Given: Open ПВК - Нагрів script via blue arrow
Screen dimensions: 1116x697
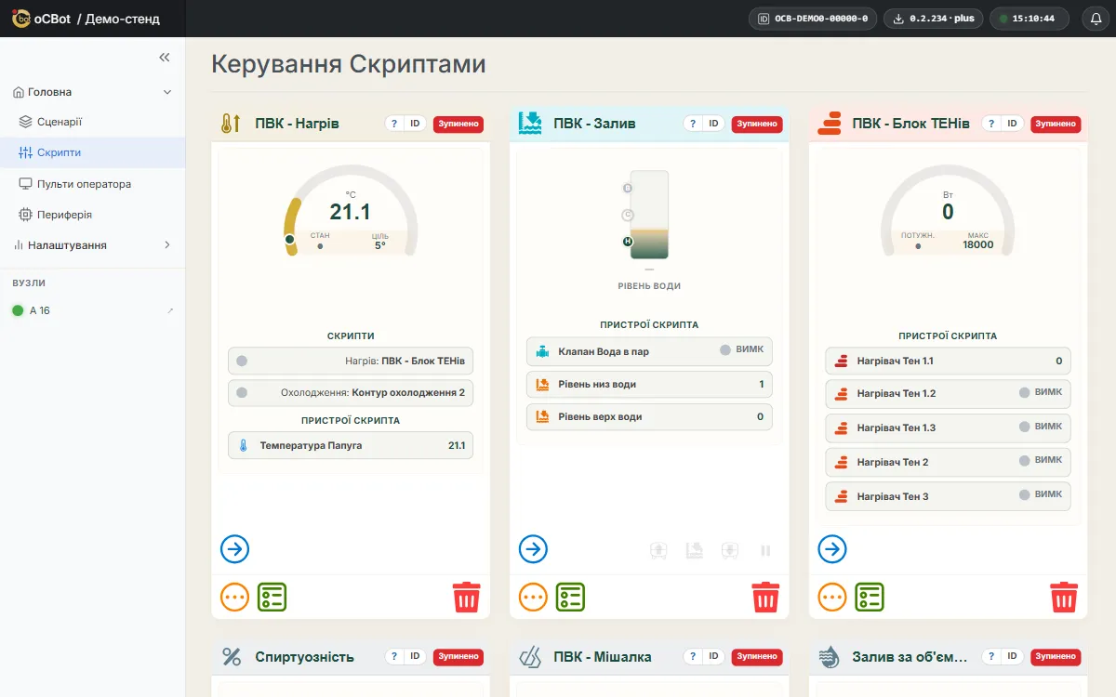Looking at the screenshot, I should click(235, 549).
